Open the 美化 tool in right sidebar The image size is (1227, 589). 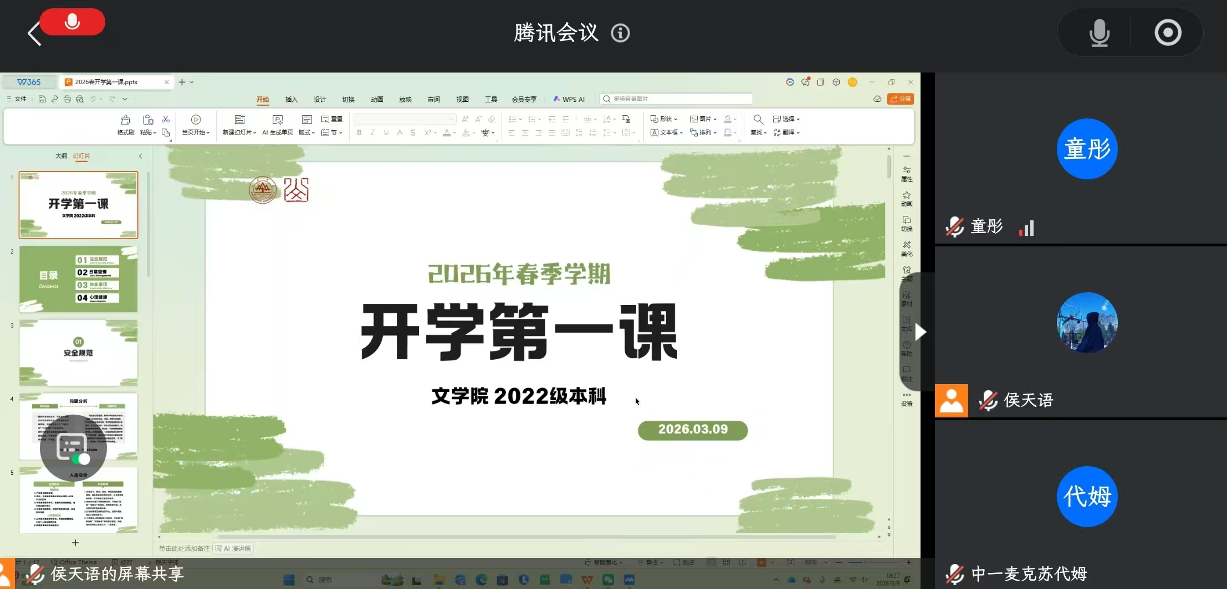coord(907,249)
